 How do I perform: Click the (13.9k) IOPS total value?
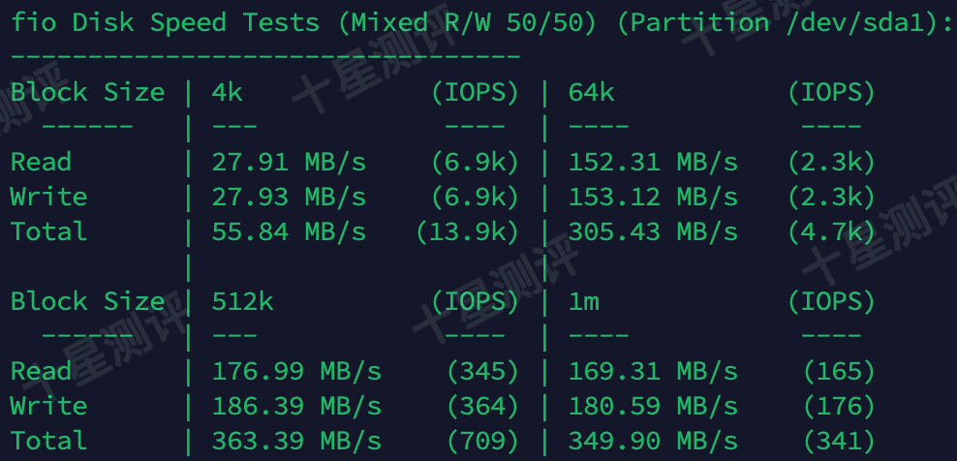[x=467, y=231]
